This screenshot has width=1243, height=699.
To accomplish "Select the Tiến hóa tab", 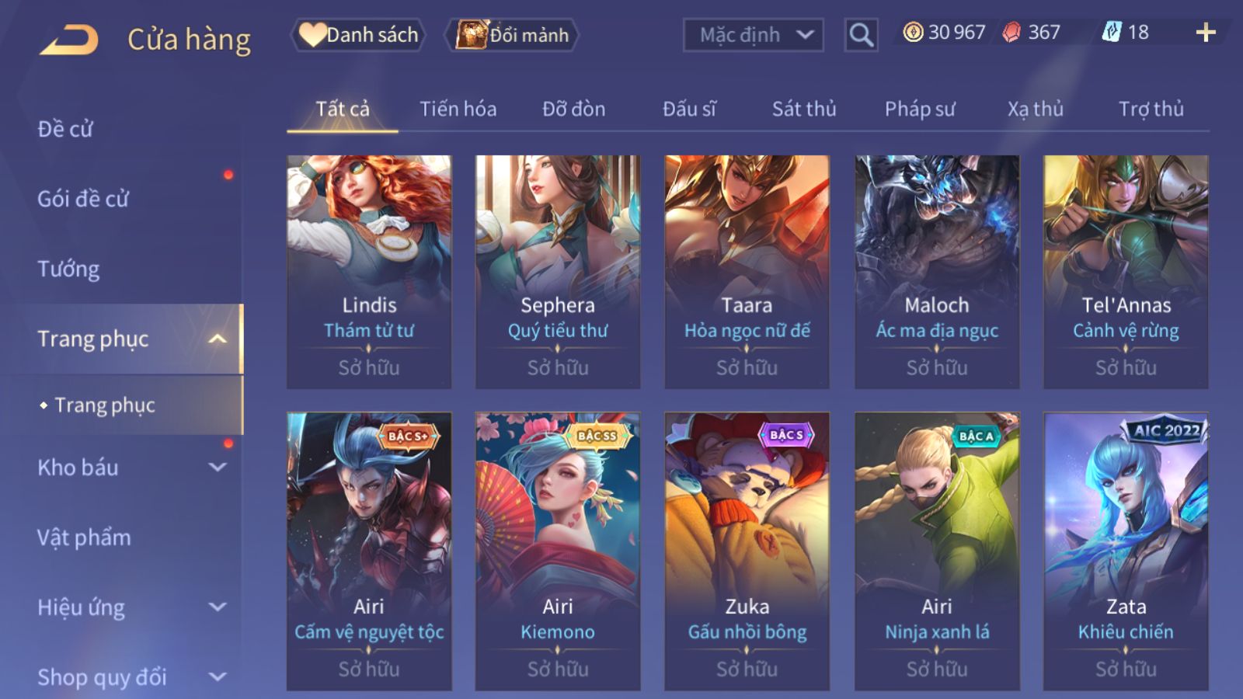I will (x=458, y=109).
